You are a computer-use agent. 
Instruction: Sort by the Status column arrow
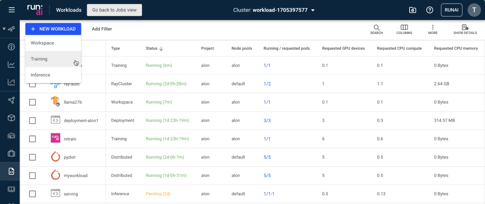tap(161, 49)
